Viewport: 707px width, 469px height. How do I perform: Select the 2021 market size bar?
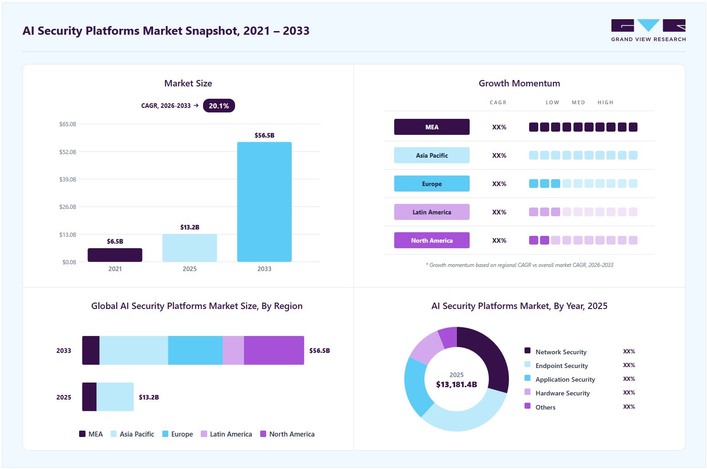click(x=115, y=255)
